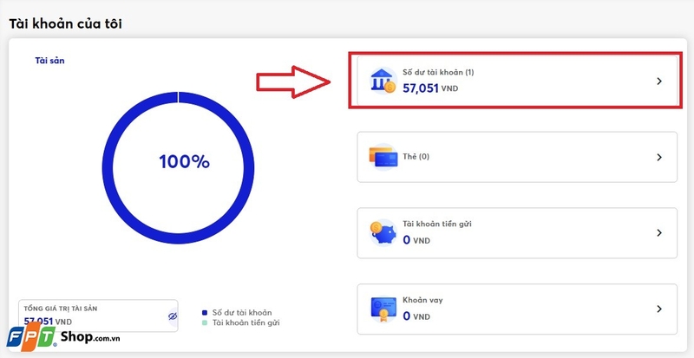Expand the Thẻ (0) row chevron
The width and height of the screenshot is (694, 358).
(659, 157)
